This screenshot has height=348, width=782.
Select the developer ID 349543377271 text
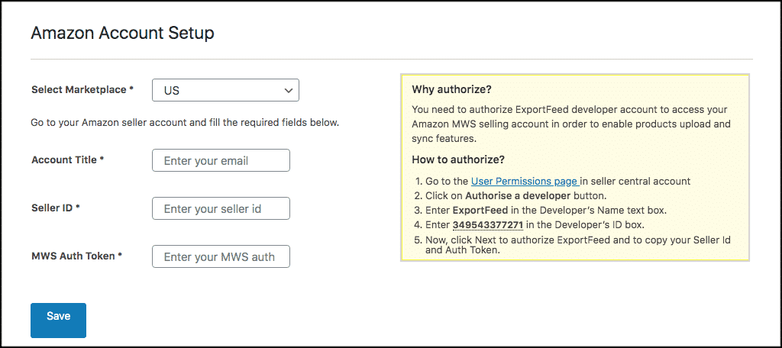coord(488,225)
